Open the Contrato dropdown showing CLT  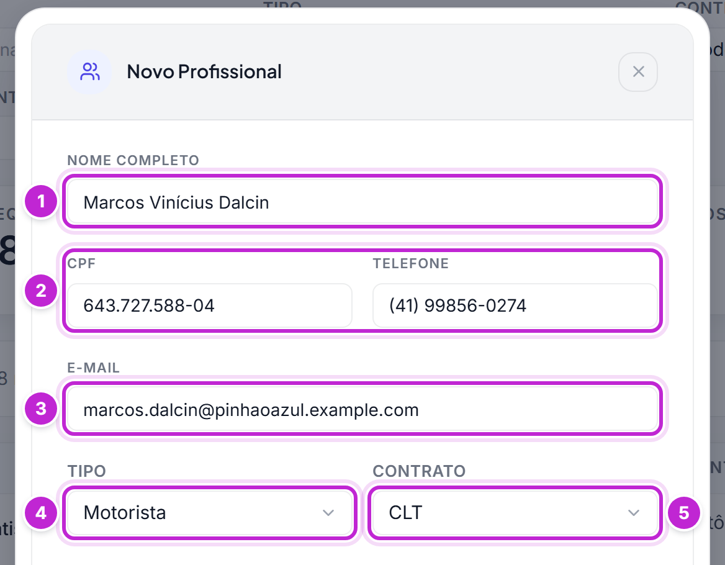515,513
